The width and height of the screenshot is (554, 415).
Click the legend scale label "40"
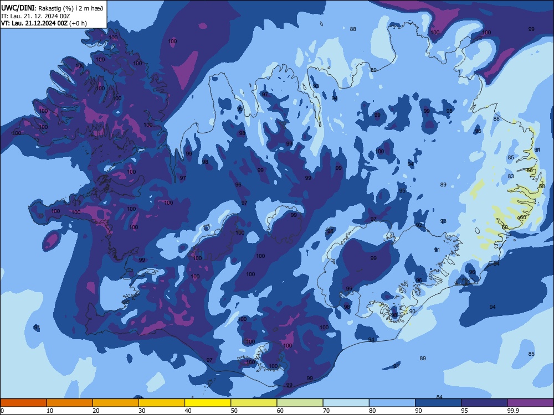click(188, 411)
